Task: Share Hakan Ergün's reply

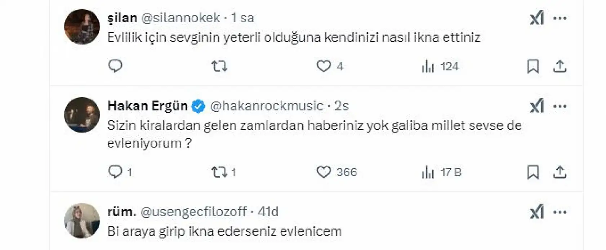Action: pos(559,172)
